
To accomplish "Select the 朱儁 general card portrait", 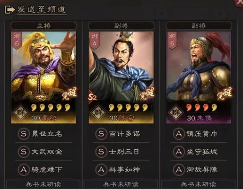I will [199, 77].
